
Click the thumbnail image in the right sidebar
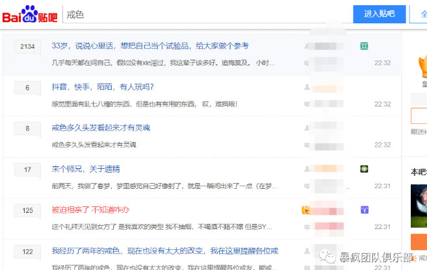tap(419, 205)
